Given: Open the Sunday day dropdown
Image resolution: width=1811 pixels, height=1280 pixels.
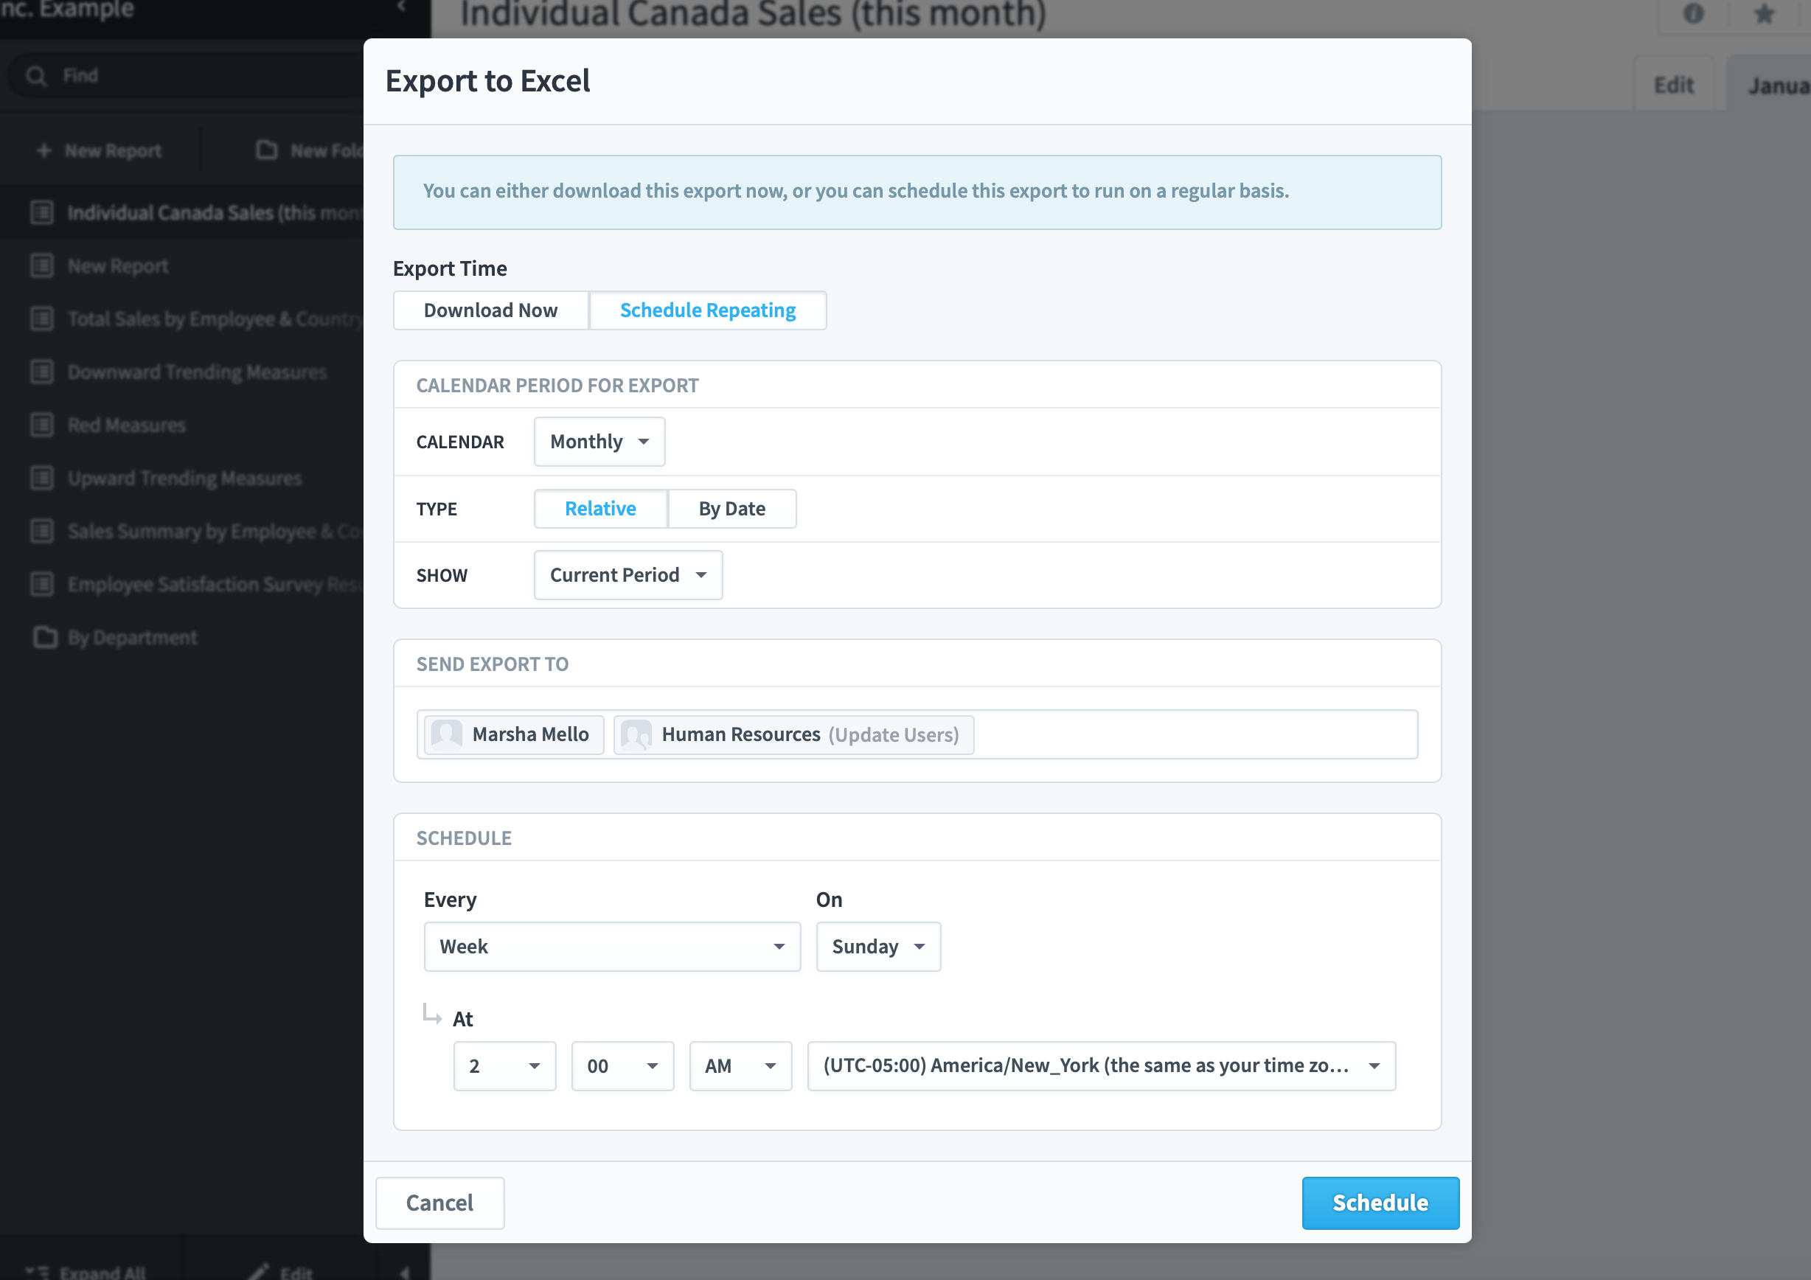Looking at the screenshot, I should tap(878, 947).
